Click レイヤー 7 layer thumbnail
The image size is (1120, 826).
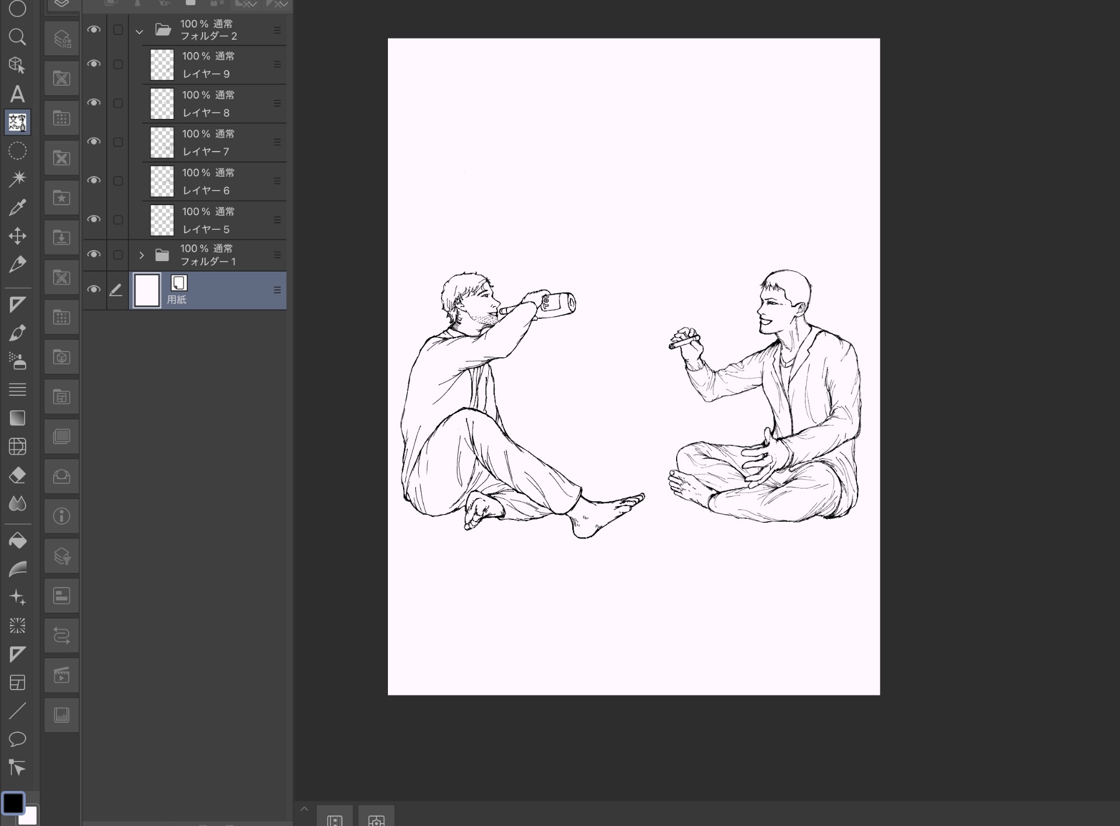162,142
